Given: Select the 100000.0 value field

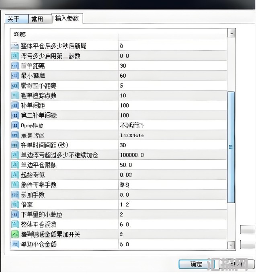Looking at the screenshot, I should point(133,155).
